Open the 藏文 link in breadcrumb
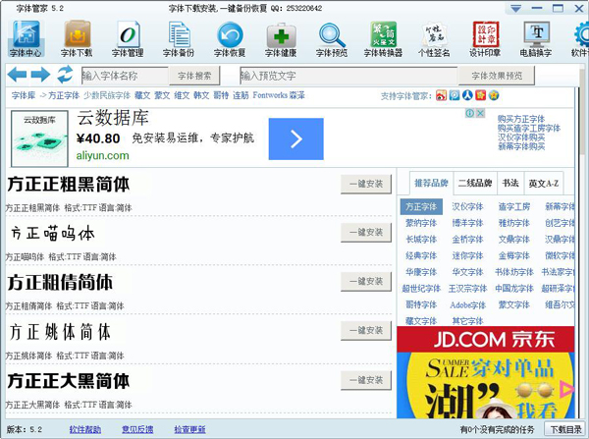The height and width of the screenshot is (439, 589). tap(142, 95)
